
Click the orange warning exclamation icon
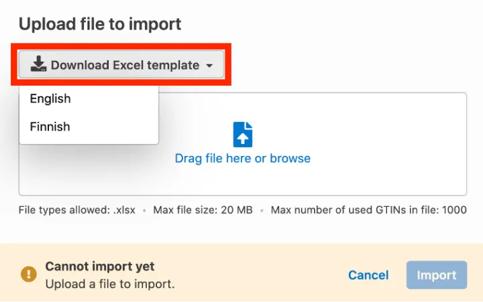click(28, 275)
